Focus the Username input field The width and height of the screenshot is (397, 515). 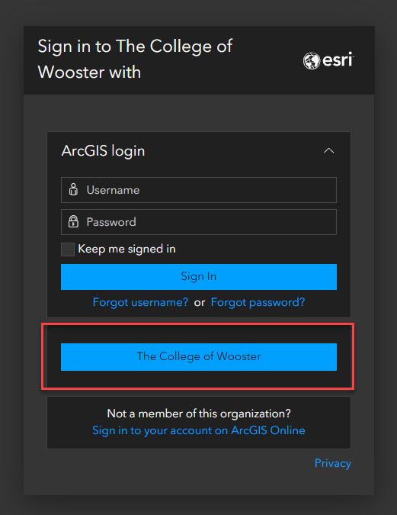point(199,190)
